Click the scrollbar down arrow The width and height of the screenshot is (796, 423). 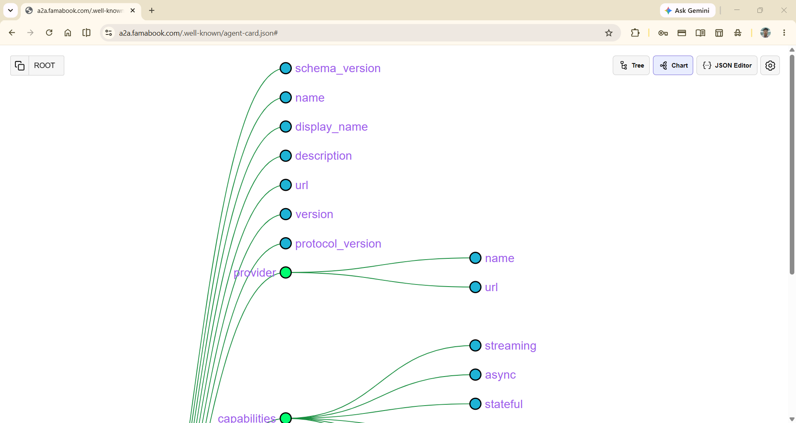click(792, 419)
